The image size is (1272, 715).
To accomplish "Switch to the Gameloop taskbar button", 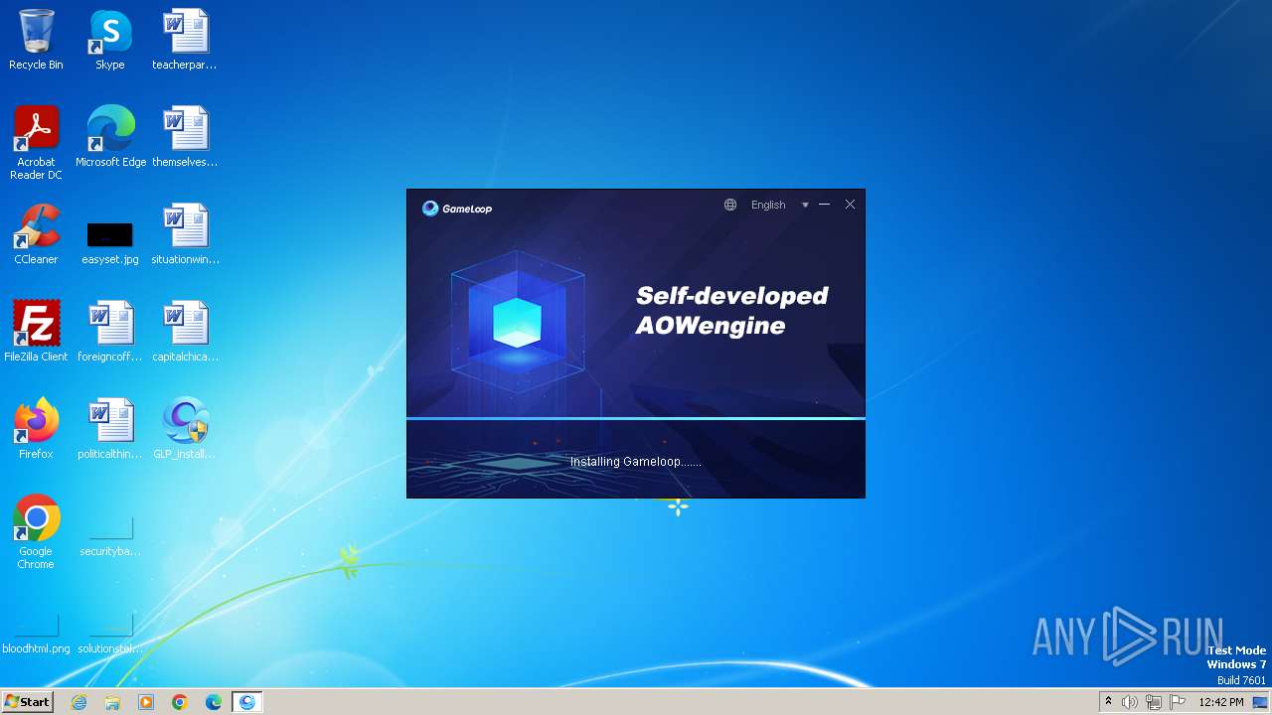I will click(247, 702).
